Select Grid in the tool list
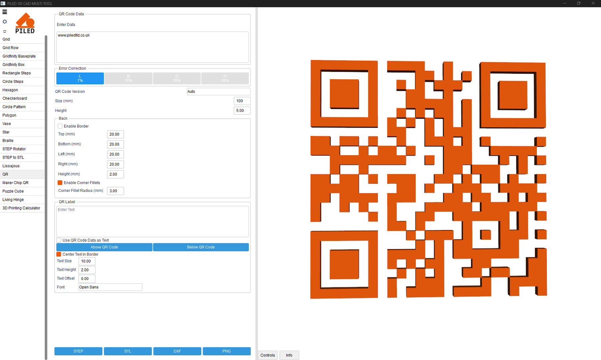The image size is (601, 360). [x=22, y=39]
